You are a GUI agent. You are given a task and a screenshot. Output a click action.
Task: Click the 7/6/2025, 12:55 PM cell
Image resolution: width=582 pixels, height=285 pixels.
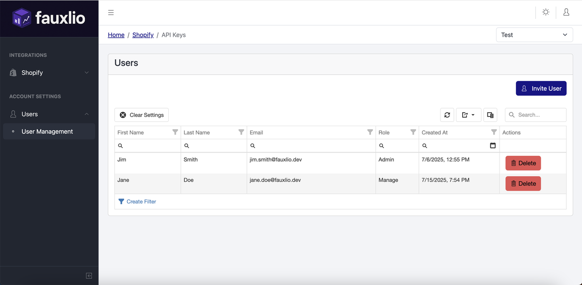(x=459, y=163)
